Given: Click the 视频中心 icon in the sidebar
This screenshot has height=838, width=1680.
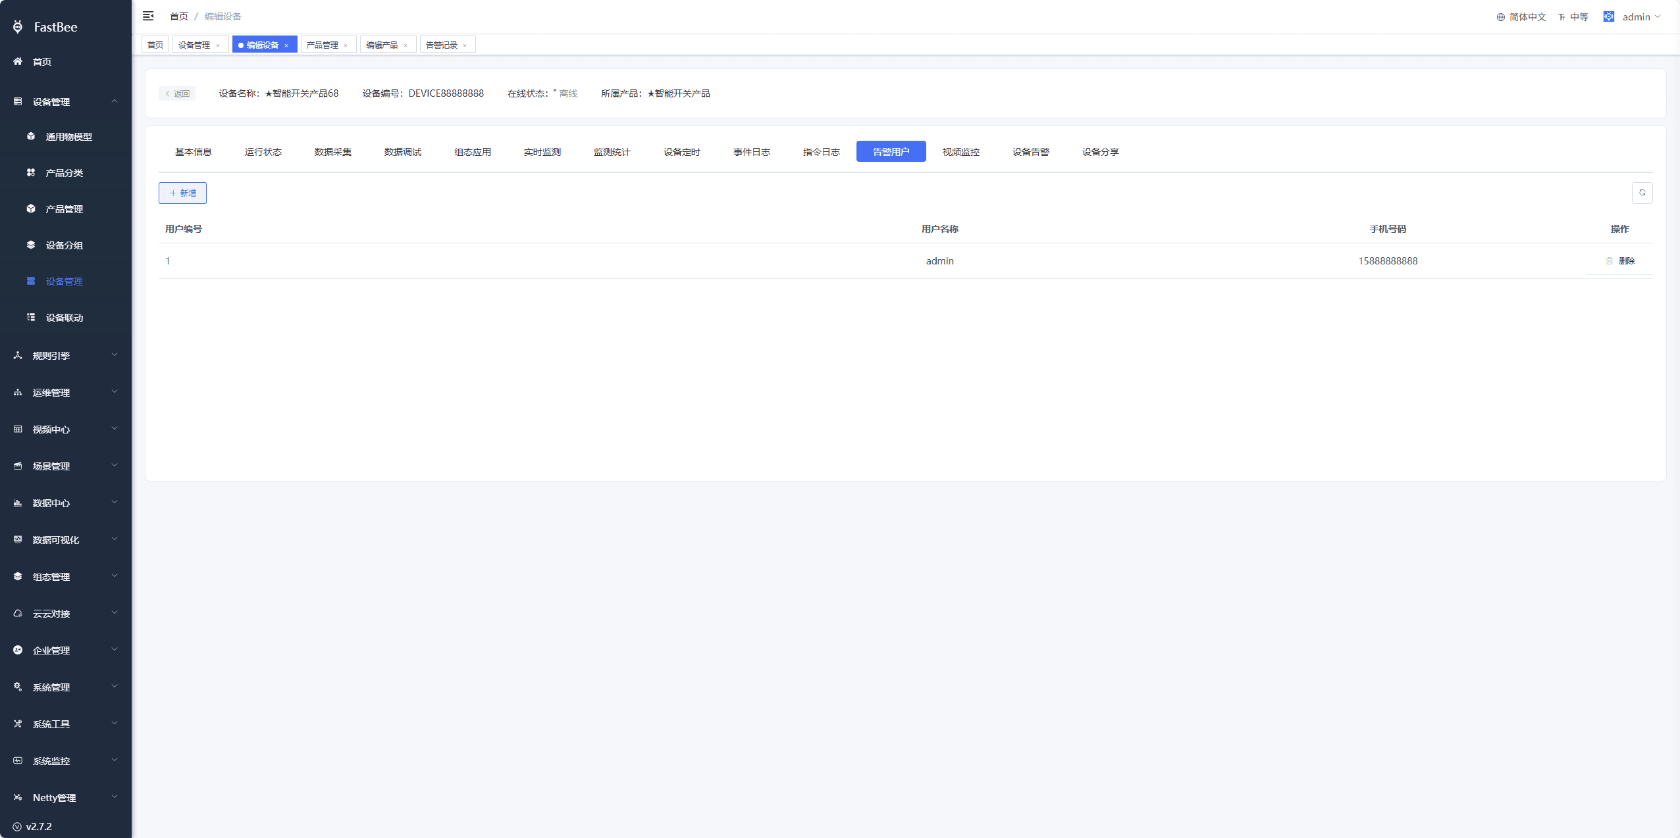Looking at the screenshot, I should point(18,429).
